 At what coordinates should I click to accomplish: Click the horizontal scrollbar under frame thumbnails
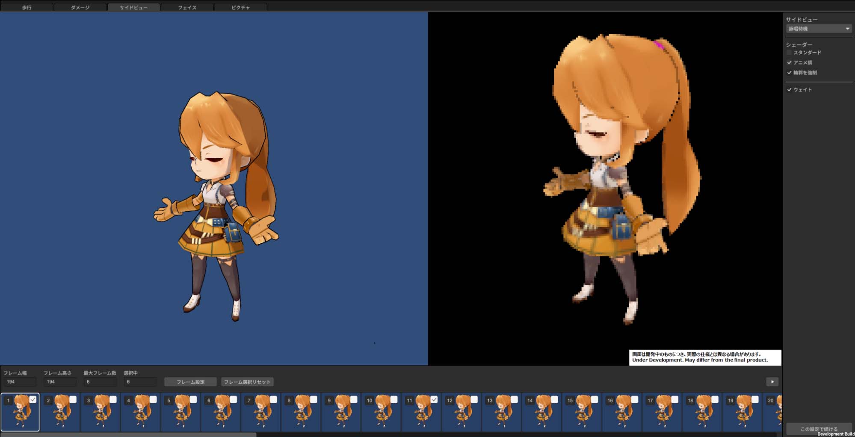(128, 434)
